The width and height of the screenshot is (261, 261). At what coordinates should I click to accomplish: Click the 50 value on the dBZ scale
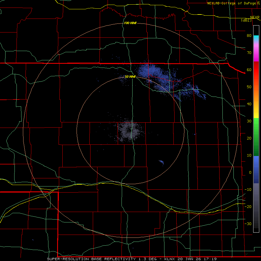249,87
